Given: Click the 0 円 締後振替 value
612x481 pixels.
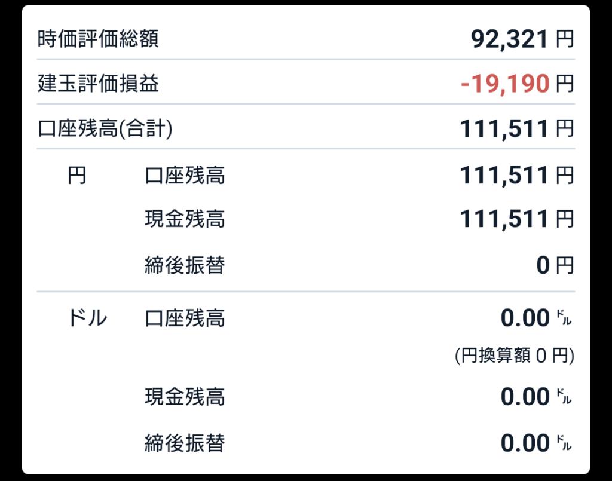Looking at the screenshot, I should coord(555,266).
